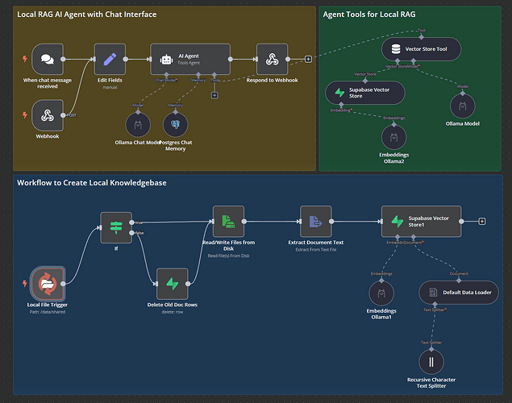Open the Embeddings Ollama1 node
The image size is (512, 403).
381,293
